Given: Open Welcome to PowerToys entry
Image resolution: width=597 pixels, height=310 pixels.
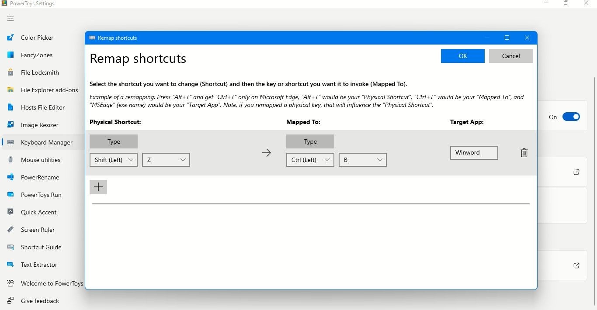Looking at the screenshot, I should point(52,283).
